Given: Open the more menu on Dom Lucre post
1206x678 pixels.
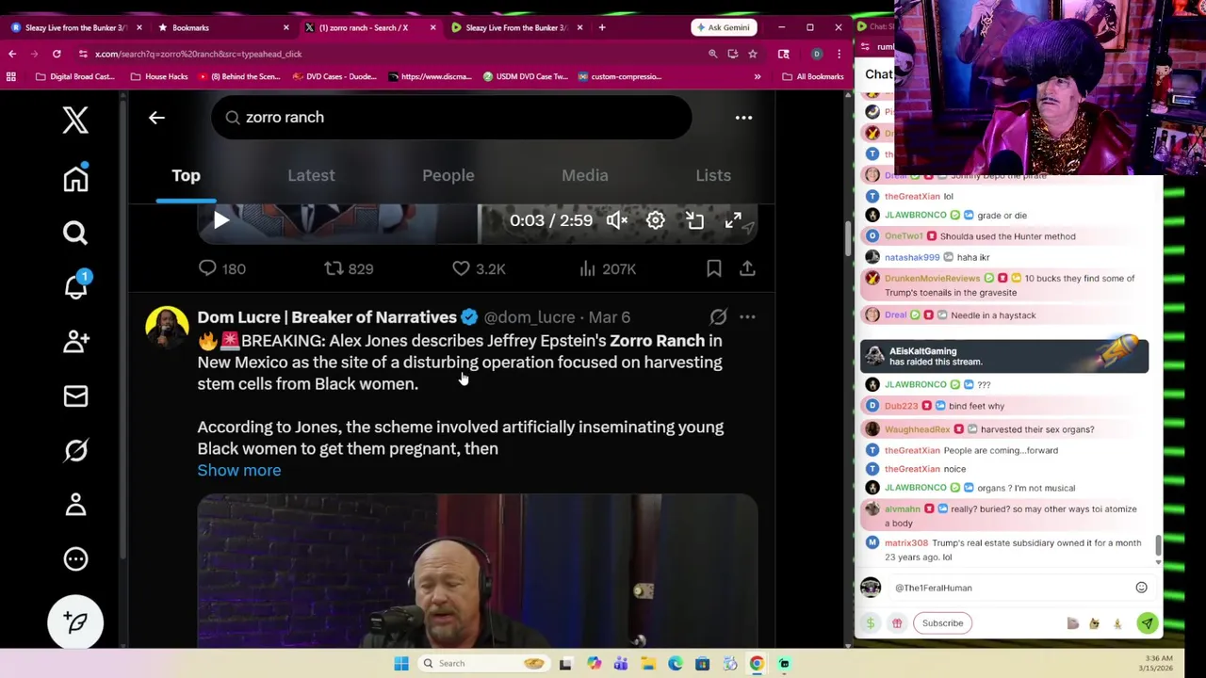Looking at the screenshot, I should tap(747, 317).
